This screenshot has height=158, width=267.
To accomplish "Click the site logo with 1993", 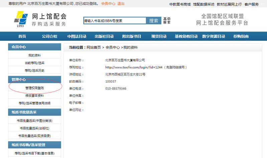I will pyautogui.click(x=22, y=19).
